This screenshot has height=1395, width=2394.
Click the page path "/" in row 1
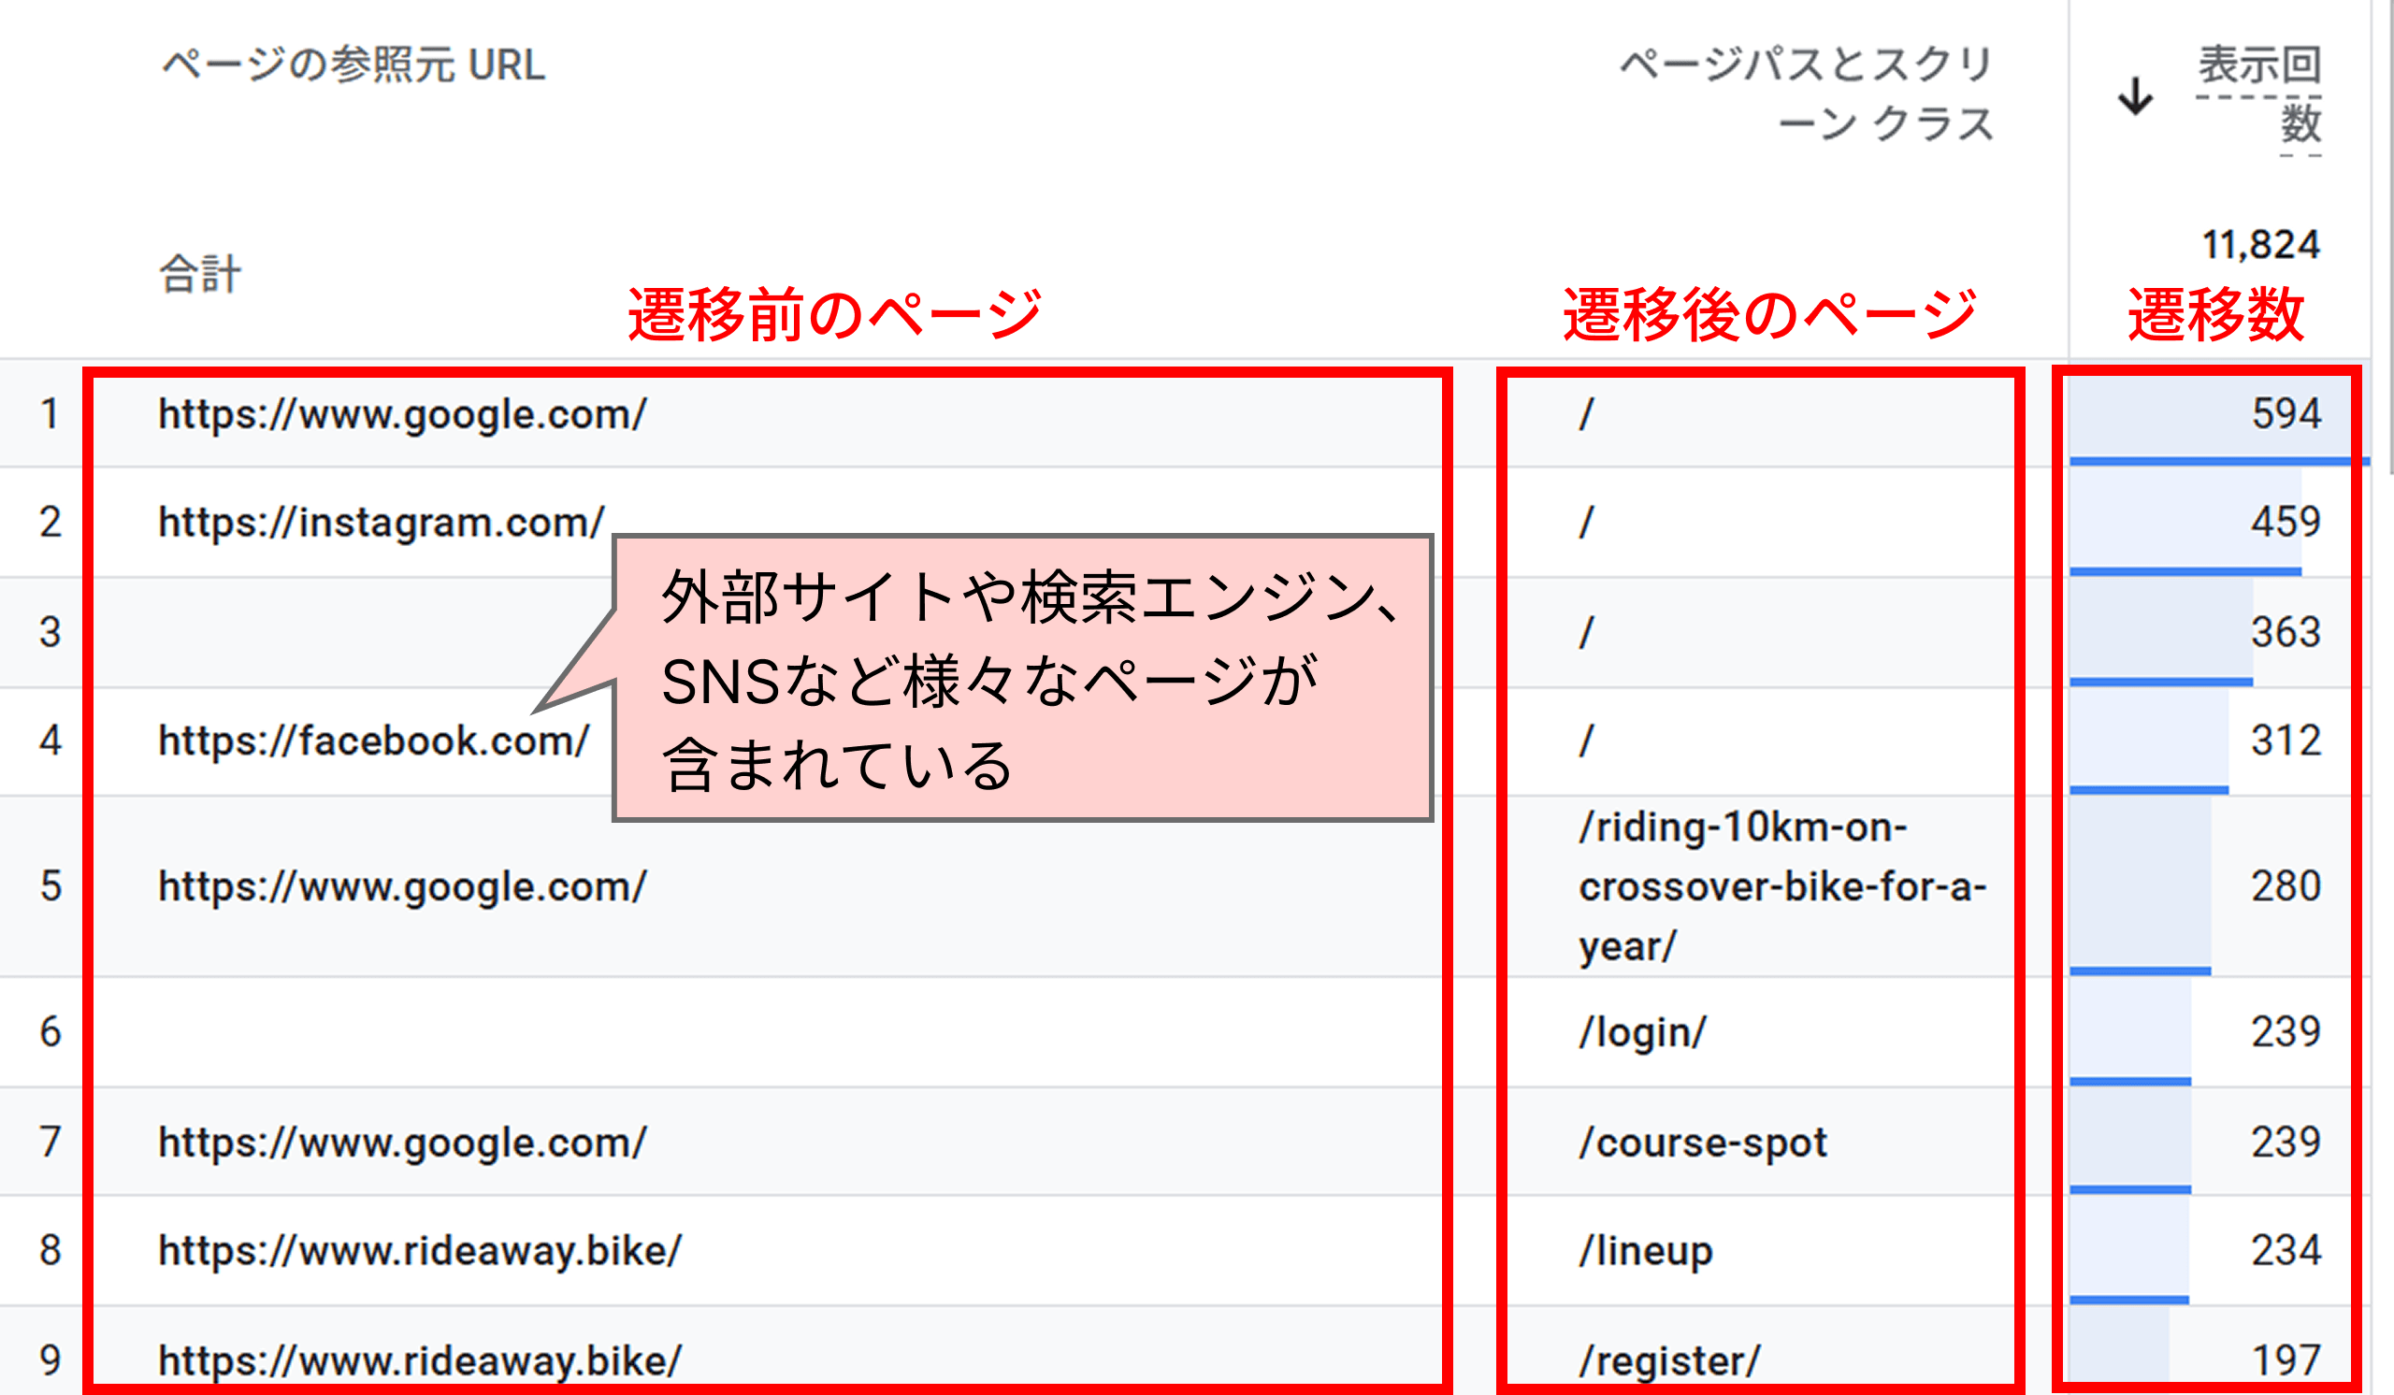[x=1585, y=414]
